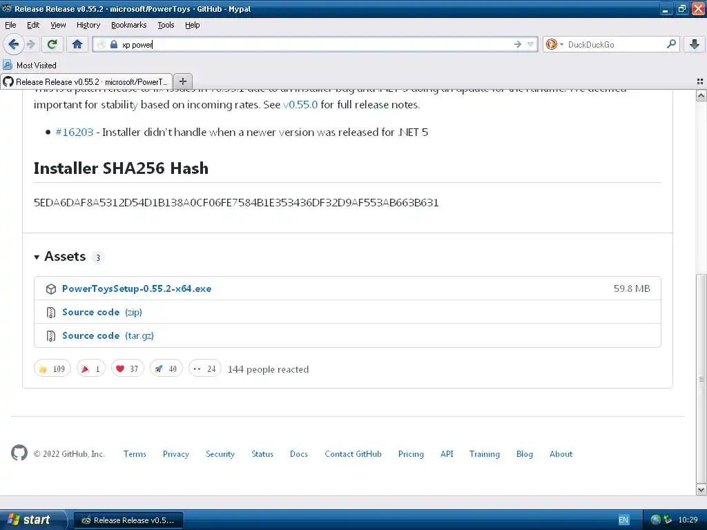
Task: Open the DuckDuckGo search engine selector
Action: coord(554,44)
